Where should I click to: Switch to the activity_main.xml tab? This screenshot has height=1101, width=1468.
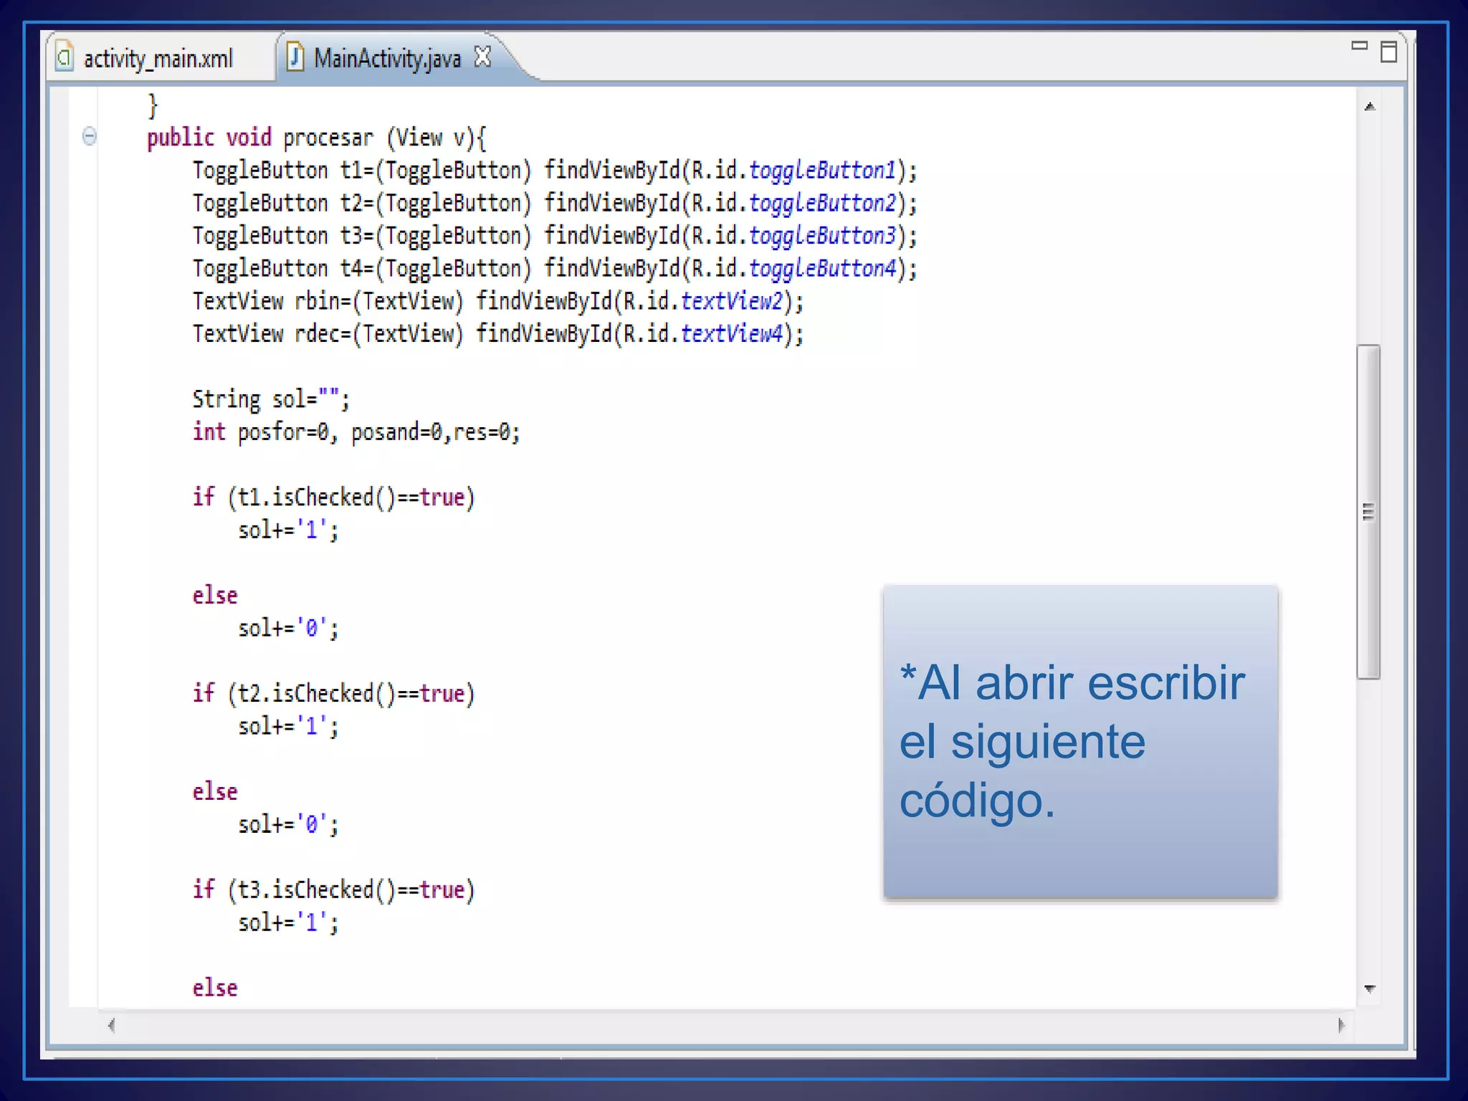point(158,58)
